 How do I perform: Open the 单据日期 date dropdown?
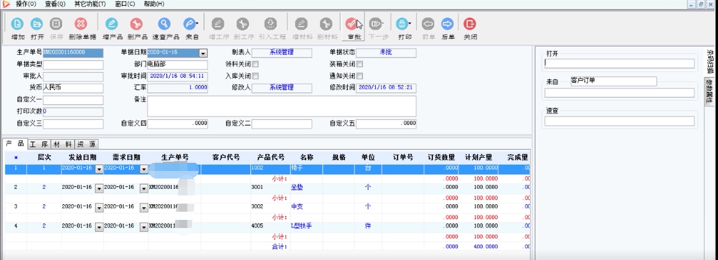pos(203,53)
